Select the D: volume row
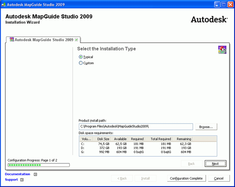235x187 pixels. point(148,148)
